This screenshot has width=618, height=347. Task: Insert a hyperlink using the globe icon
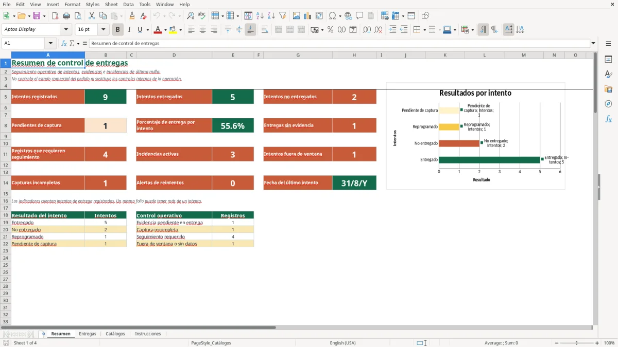click(x=348, y=16)
